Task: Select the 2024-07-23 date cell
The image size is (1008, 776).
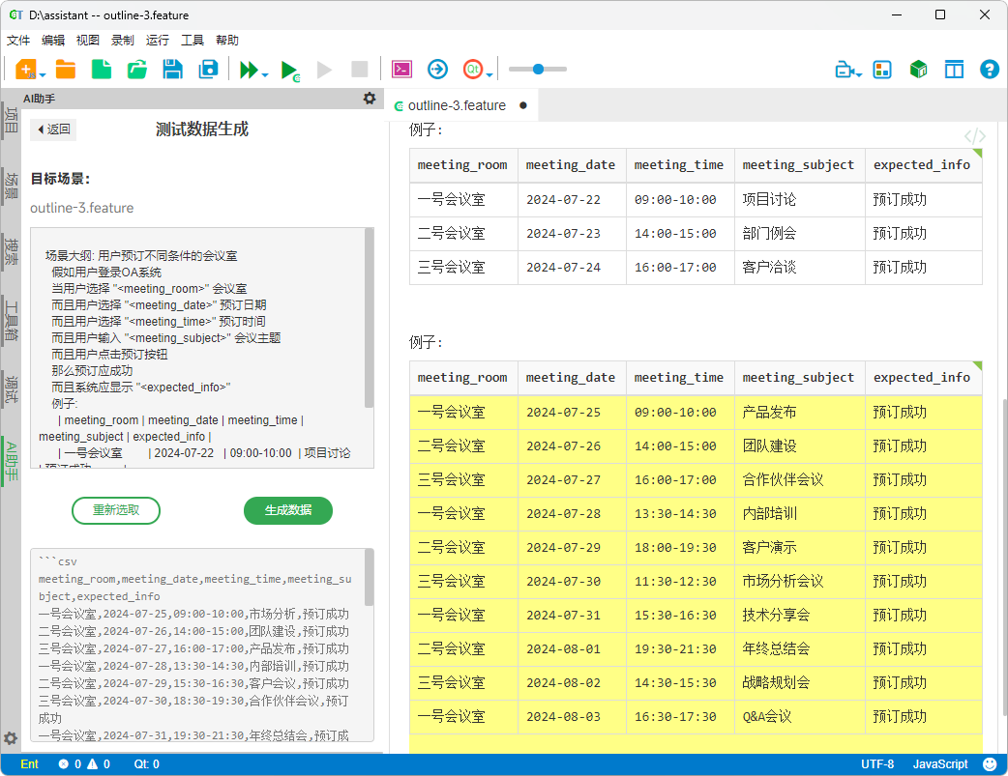Action: click(x=572, y=233)
